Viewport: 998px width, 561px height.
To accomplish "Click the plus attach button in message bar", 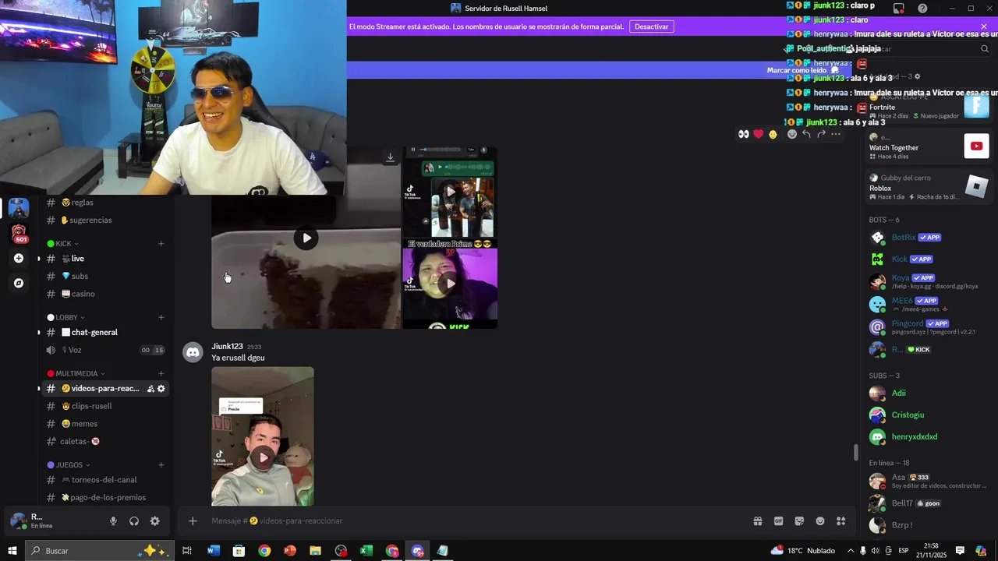I will (193, 521).
